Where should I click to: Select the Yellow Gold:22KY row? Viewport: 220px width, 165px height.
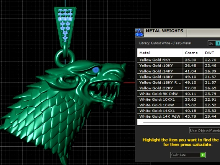[x=179, y=88]
